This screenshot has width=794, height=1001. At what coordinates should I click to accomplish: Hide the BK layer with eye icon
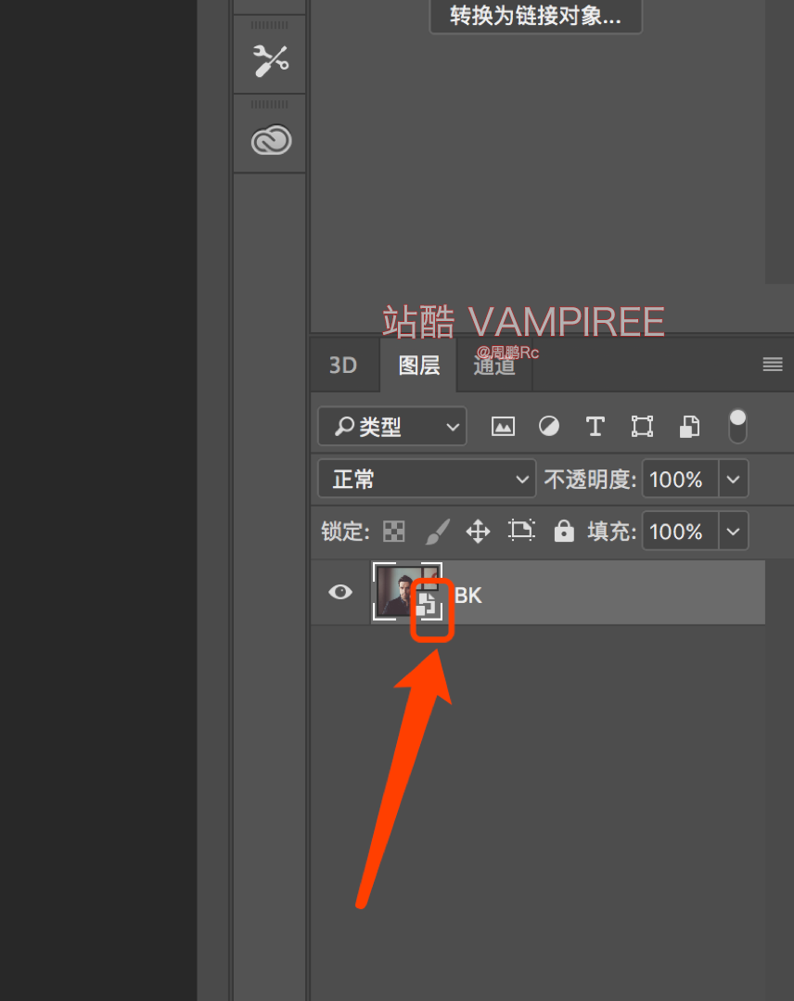340,592
